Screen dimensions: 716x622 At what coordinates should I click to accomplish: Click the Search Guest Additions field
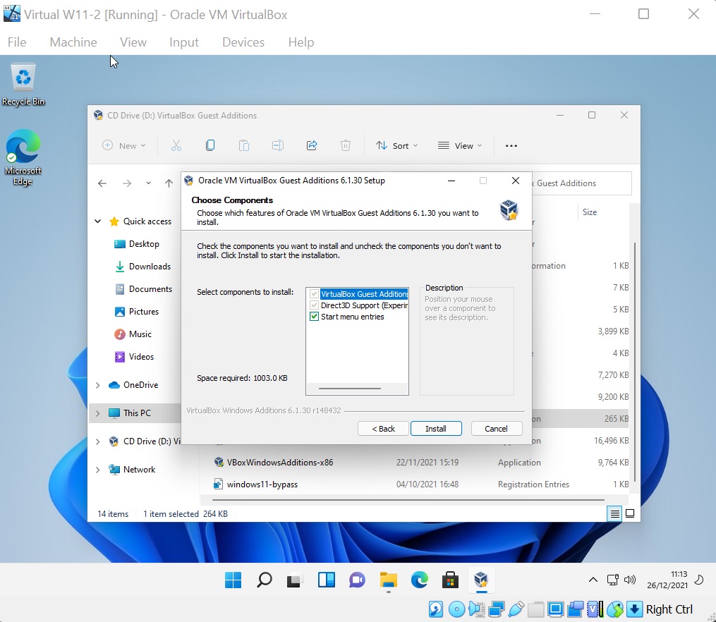pos(582,183)
